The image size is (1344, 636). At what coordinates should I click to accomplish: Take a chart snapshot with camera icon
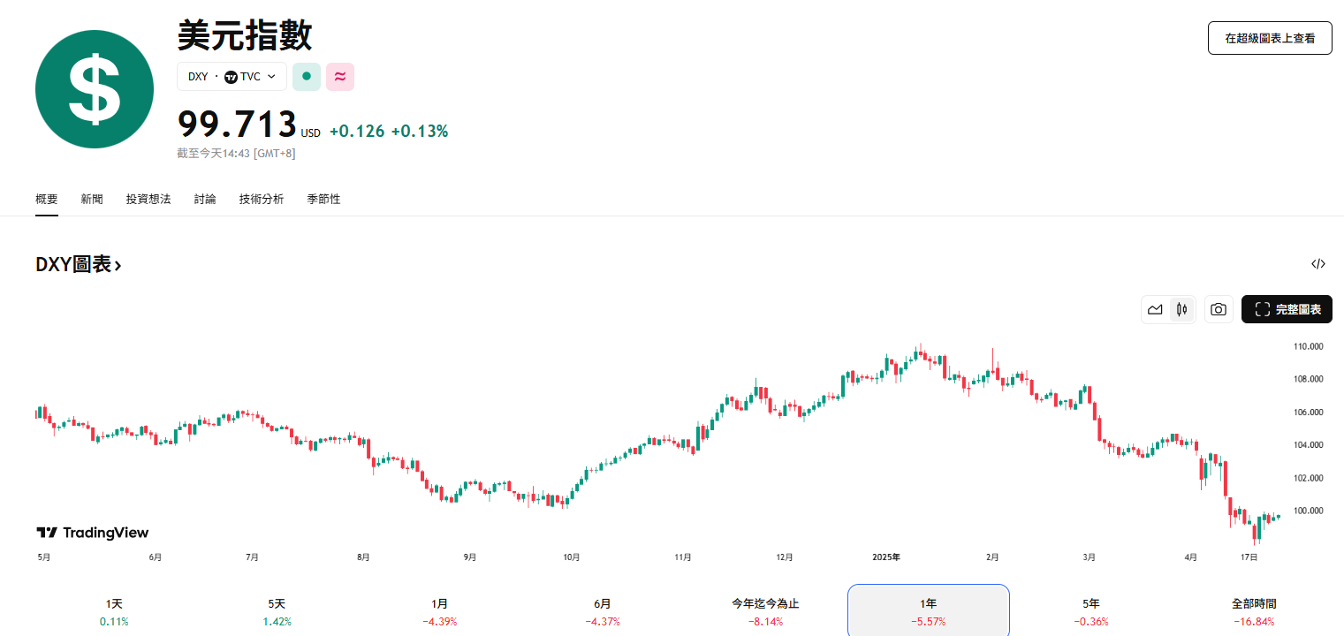point(1219,309)
